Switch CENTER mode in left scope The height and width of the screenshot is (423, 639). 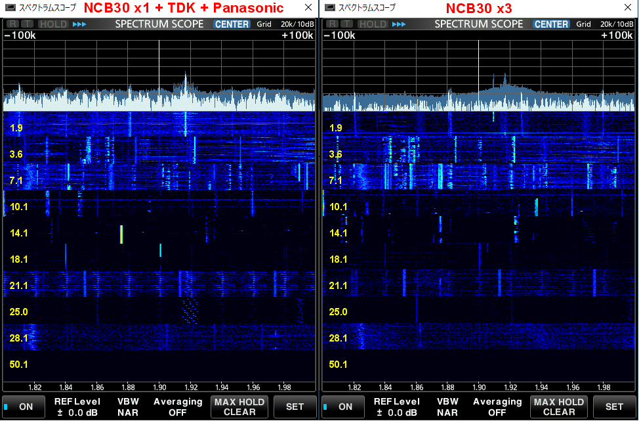coord(232,24)
